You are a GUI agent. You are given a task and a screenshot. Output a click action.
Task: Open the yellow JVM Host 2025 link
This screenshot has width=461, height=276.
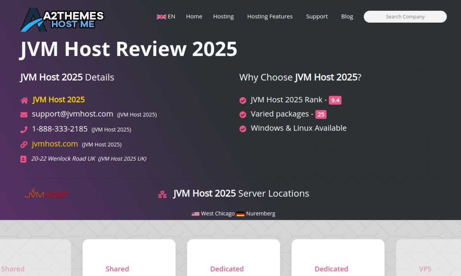pyautogui.click(x=59, y=100)
